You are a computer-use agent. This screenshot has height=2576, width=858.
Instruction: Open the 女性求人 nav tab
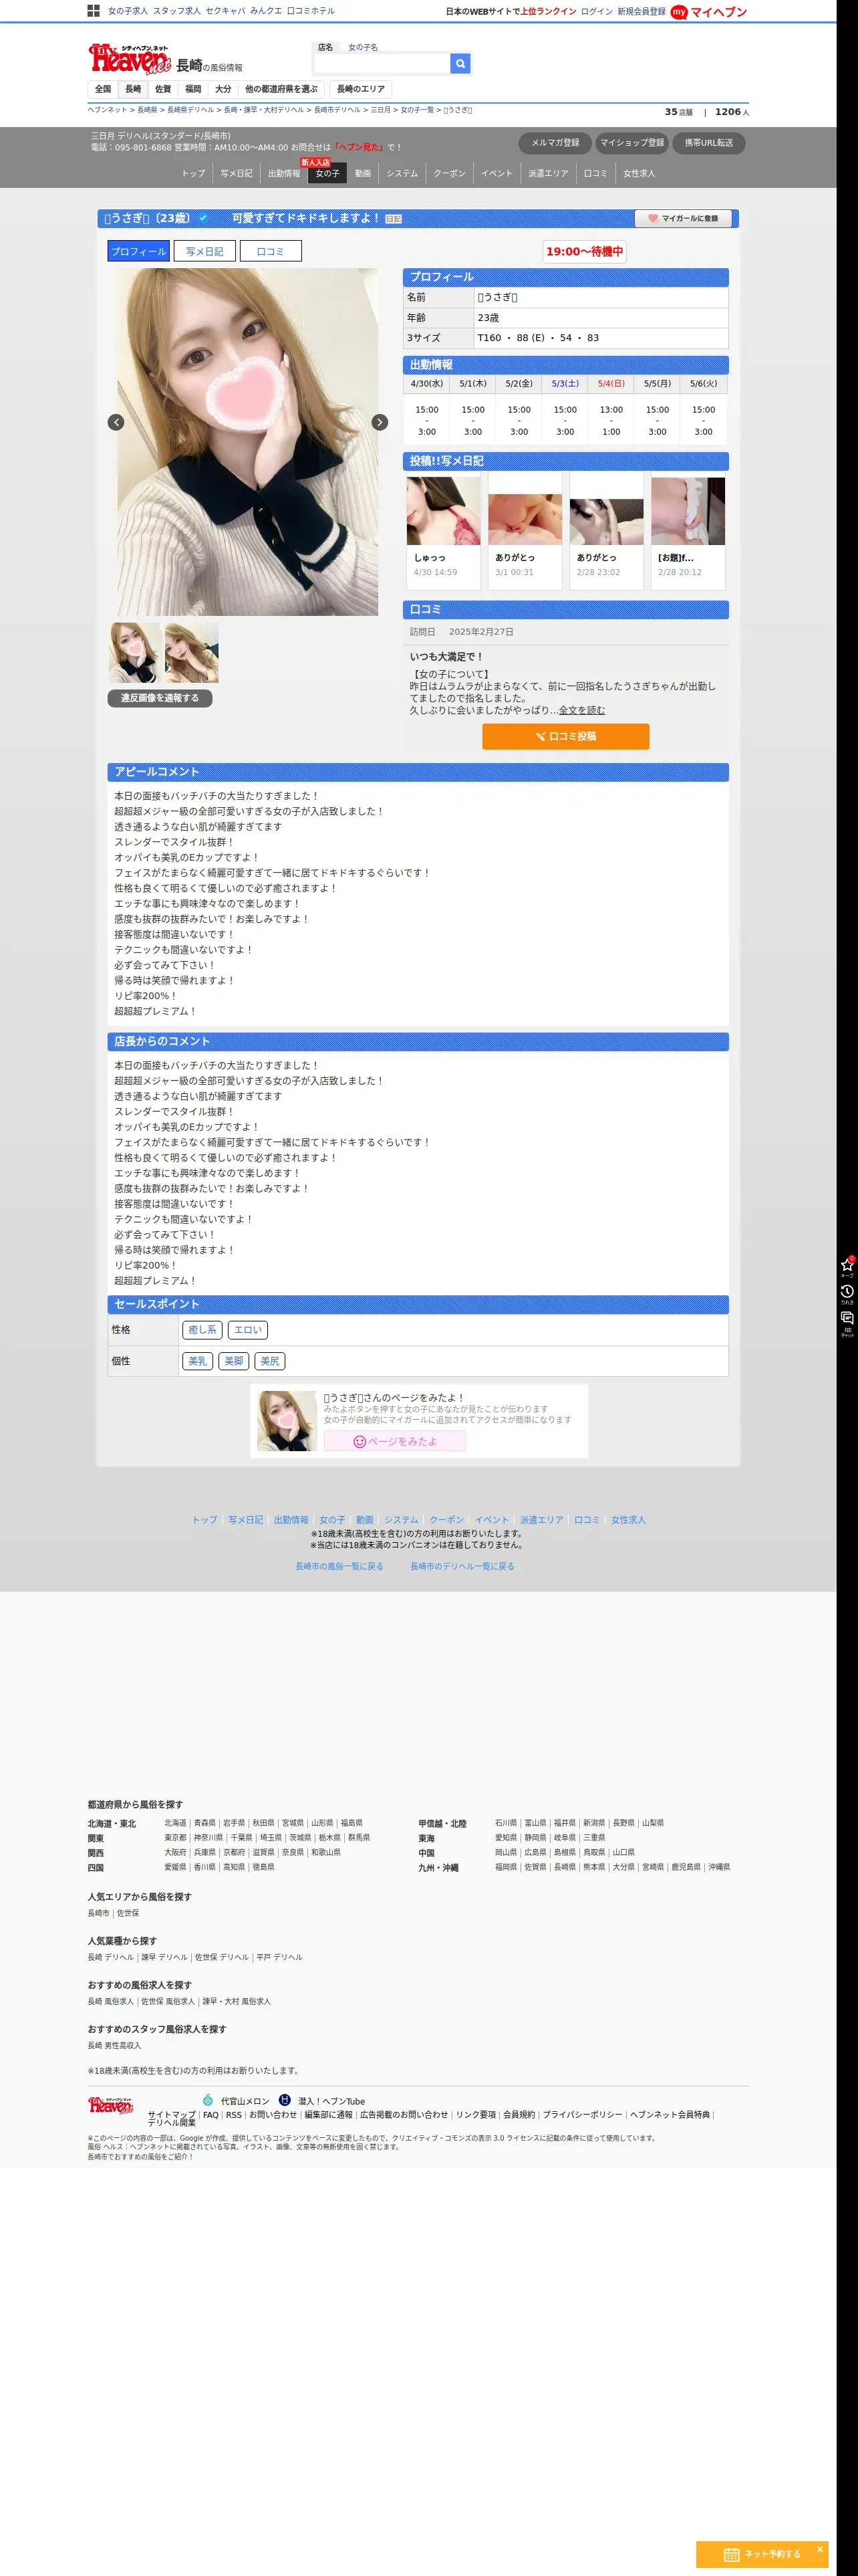(x=639, y=173)
